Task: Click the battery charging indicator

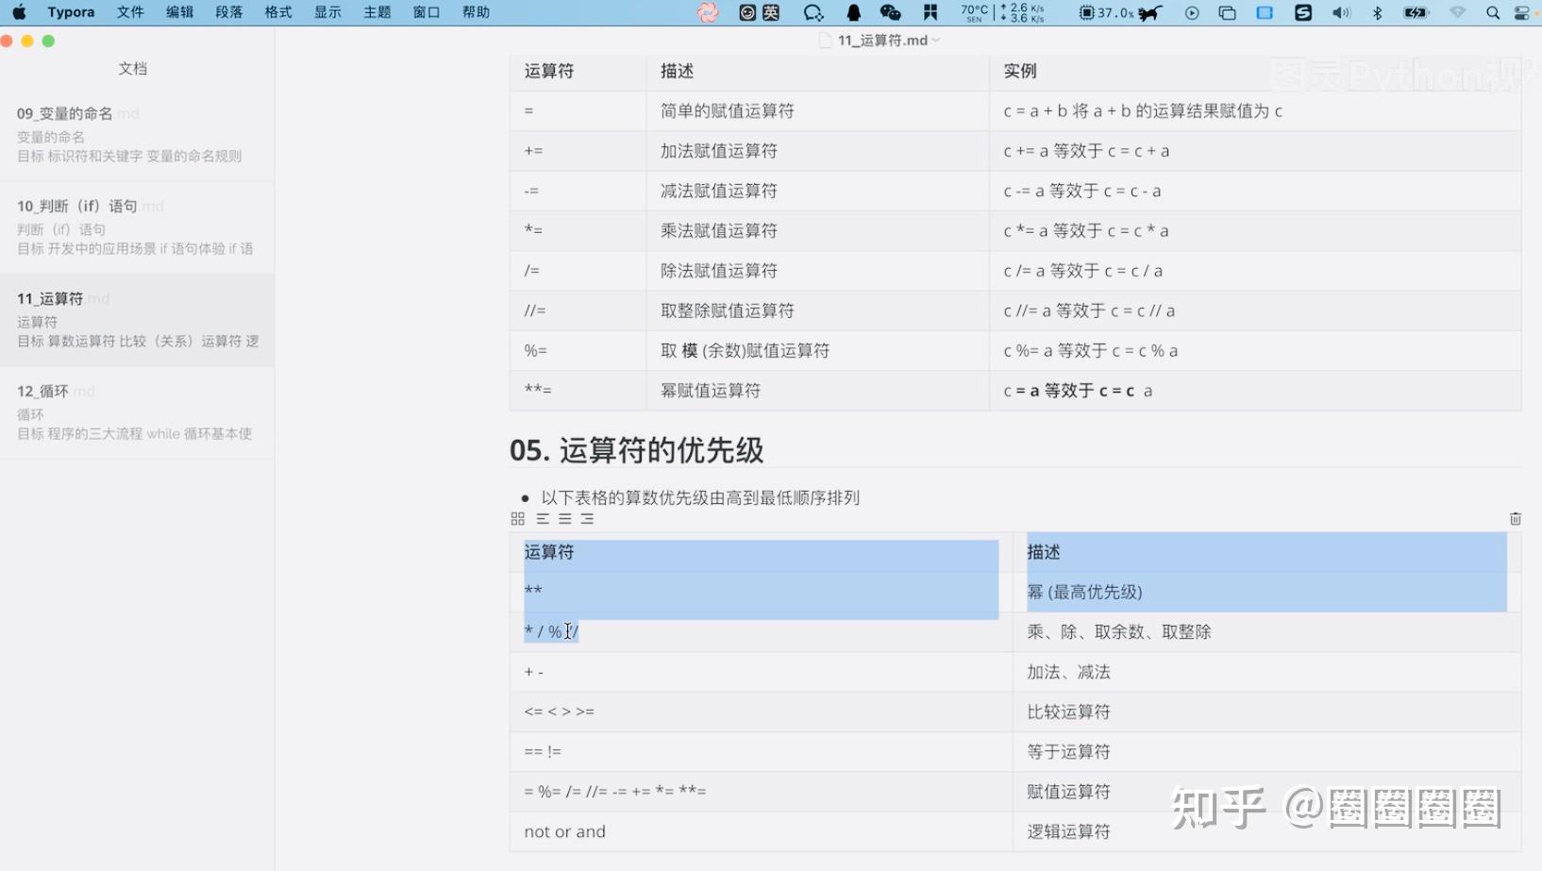Action: pyautogui.click(x=1416, y=12)
